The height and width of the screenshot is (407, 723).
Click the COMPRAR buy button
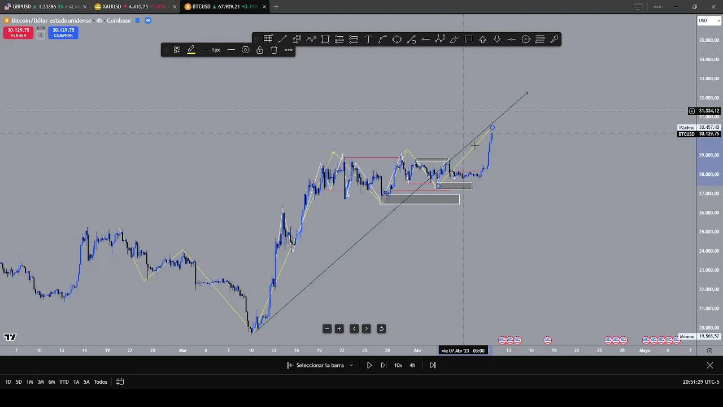[63, 33]
